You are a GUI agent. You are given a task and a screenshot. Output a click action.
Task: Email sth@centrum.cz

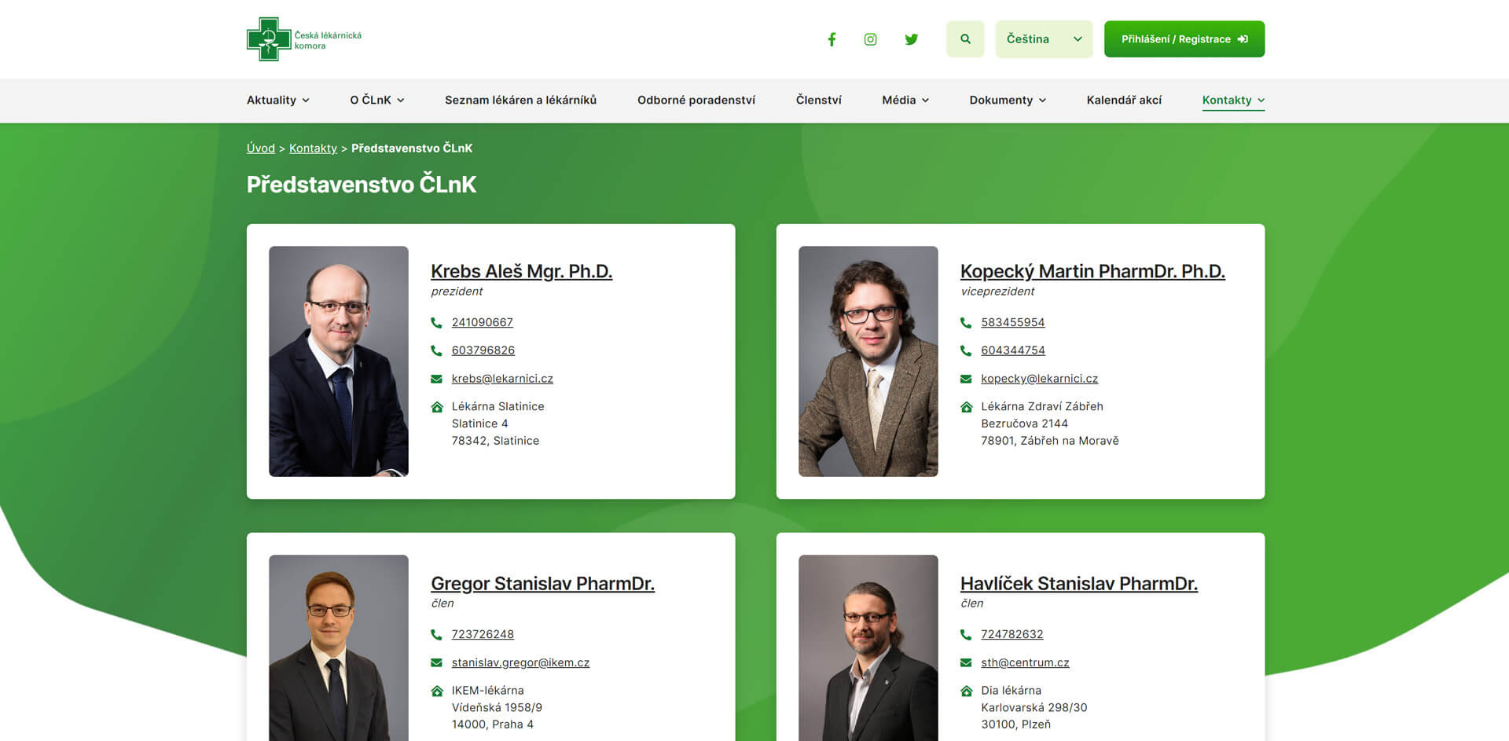(1025, 662)
